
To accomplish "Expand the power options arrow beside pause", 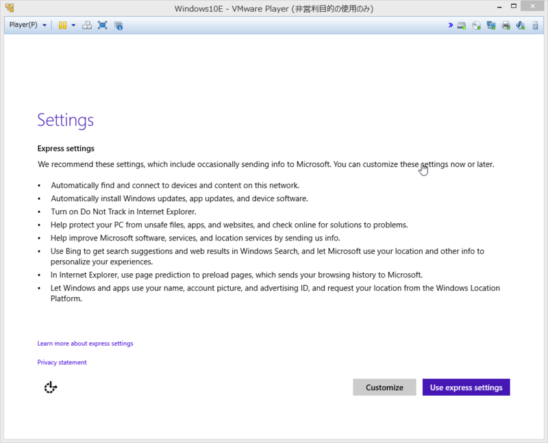I will 73,25.
